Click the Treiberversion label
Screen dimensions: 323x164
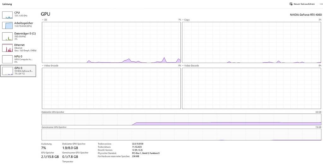(x=104, y=144)
